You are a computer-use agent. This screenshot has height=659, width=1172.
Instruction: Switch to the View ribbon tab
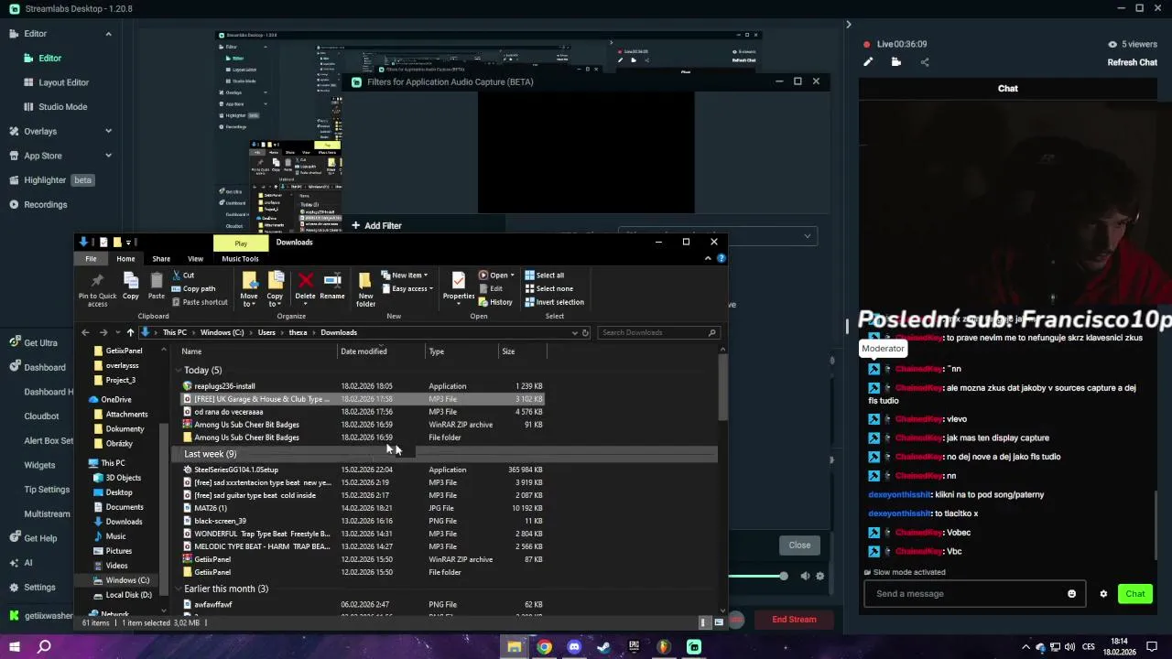tap(195, 259)
